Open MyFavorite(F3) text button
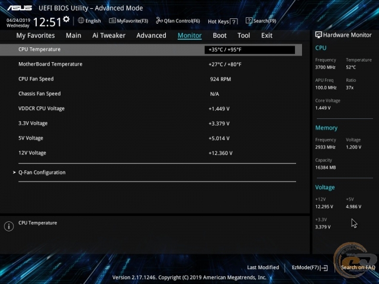Image resolution: width=379 pixels, height=284 pixels. (133, 21)
